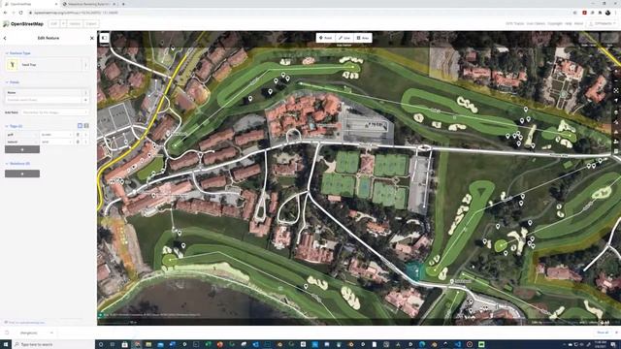Click the Sand Trap preset icon

click(x=13, y=65)
